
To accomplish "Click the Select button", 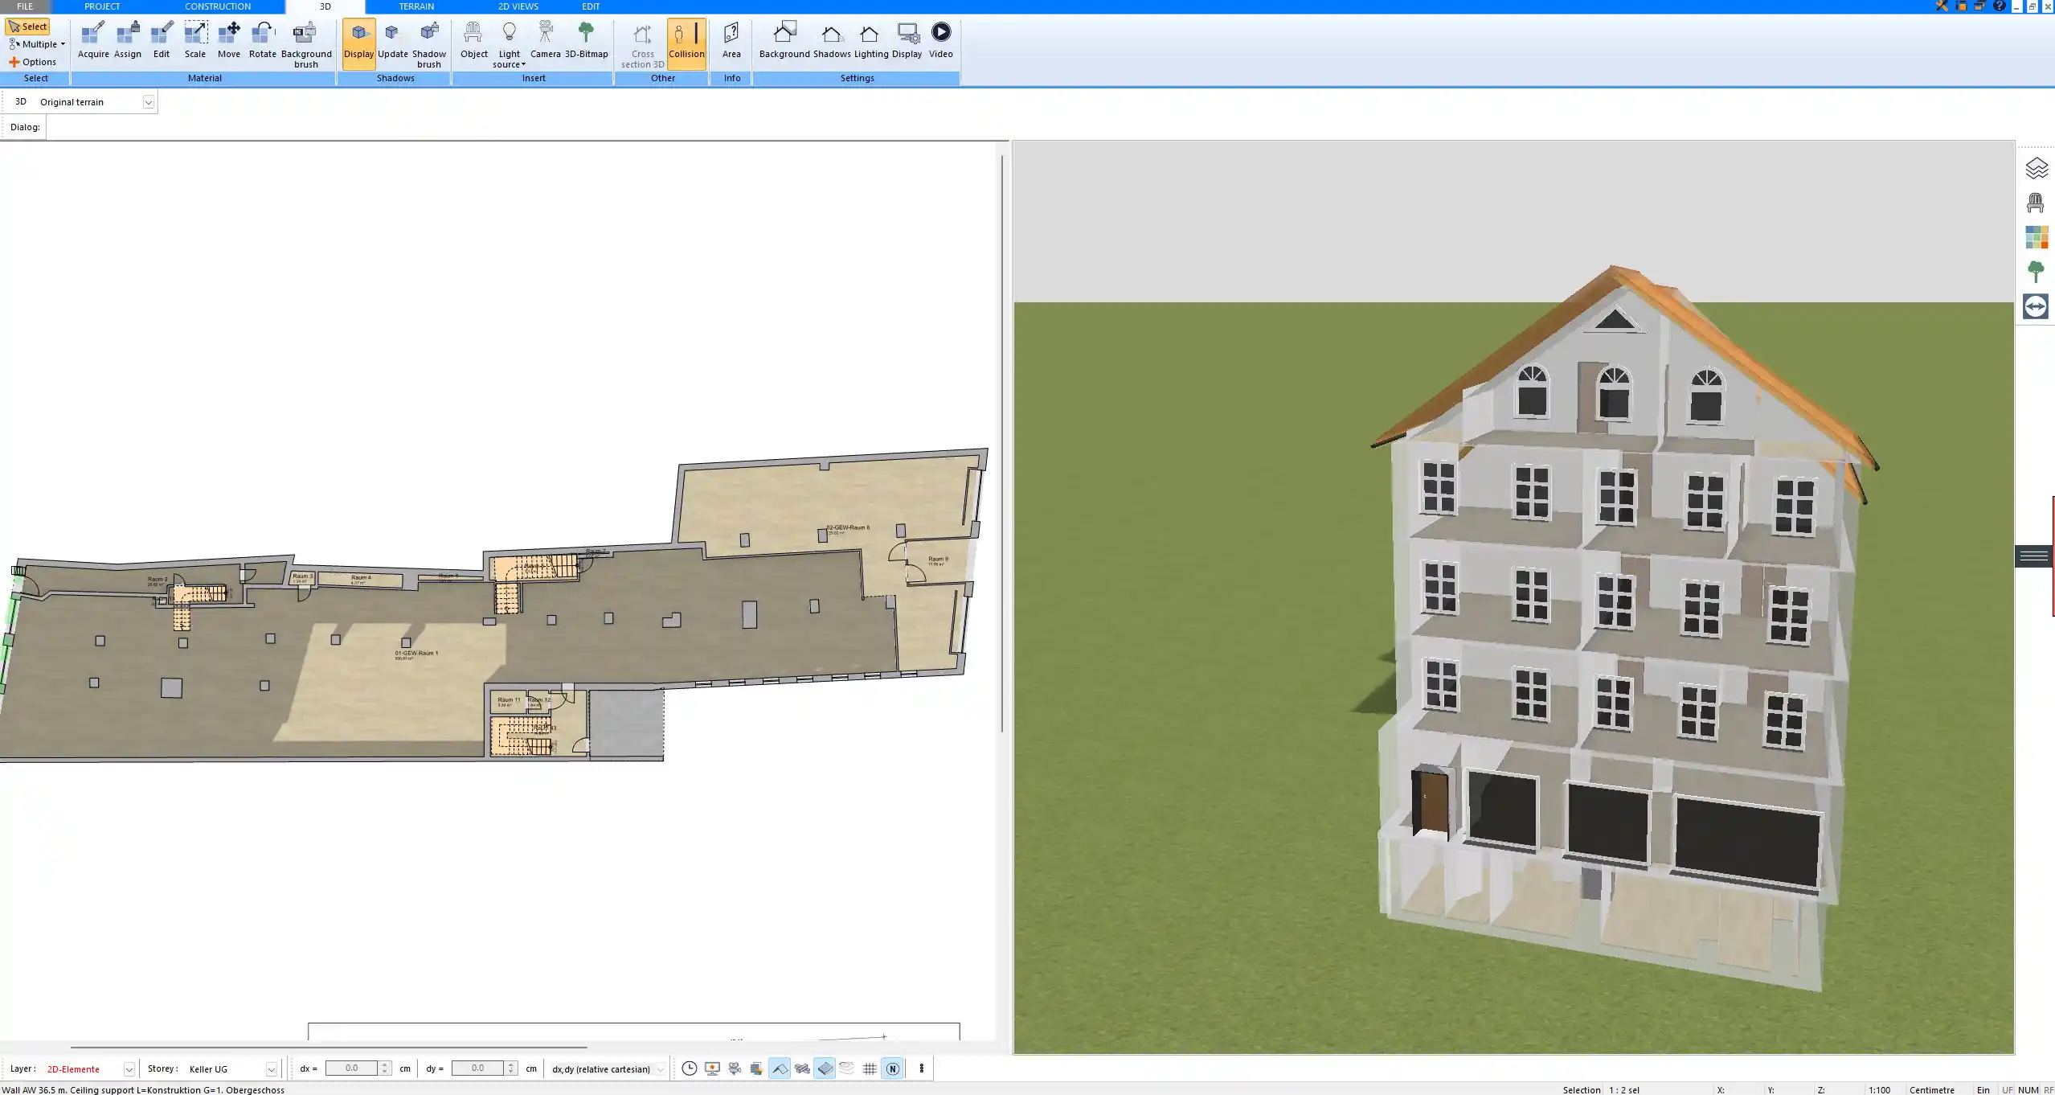I will pos(28,27).
